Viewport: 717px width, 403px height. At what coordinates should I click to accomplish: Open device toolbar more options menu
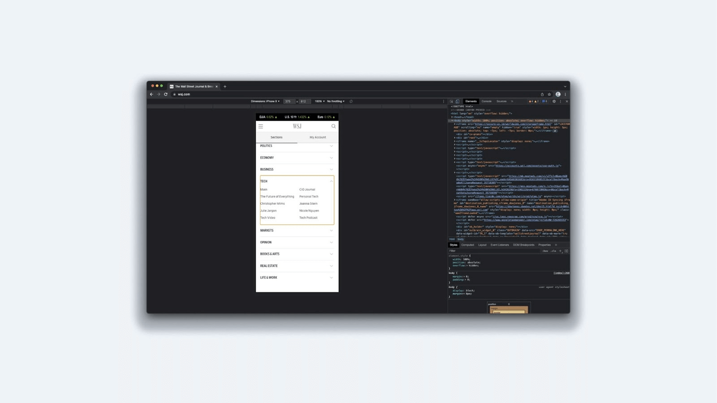tap(443, 102)
